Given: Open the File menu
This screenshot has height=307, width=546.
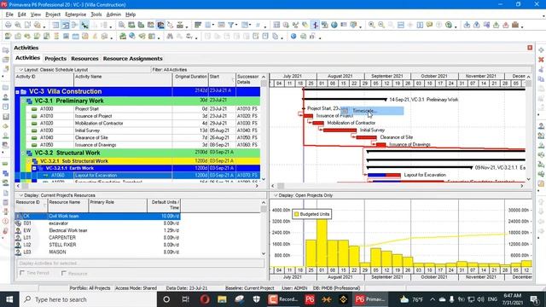Looking at the screenshot, I should [9, 14].
